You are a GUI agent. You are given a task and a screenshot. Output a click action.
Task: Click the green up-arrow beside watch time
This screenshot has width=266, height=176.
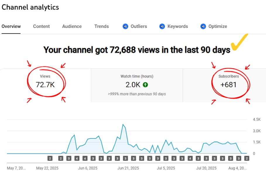tap(145, 85)
